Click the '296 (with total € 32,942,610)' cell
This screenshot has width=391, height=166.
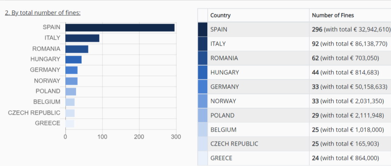point(350,29)
